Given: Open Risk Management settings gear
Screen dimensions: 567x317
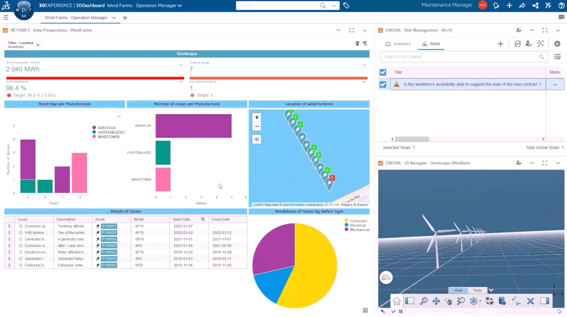Looking at the screenshot, I should click(x=557, y=44).
